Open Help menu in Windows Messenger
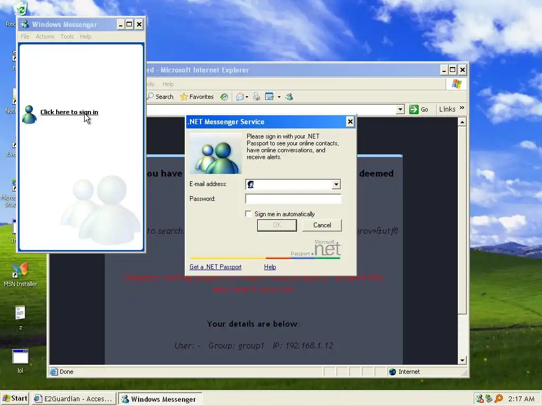The height and width of the screenshot is (406, 542). point(85,36)
